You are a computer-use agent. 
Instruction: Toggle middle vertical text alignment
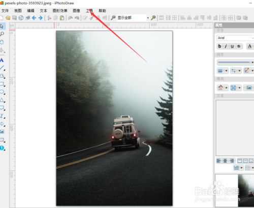pos(245,161)
